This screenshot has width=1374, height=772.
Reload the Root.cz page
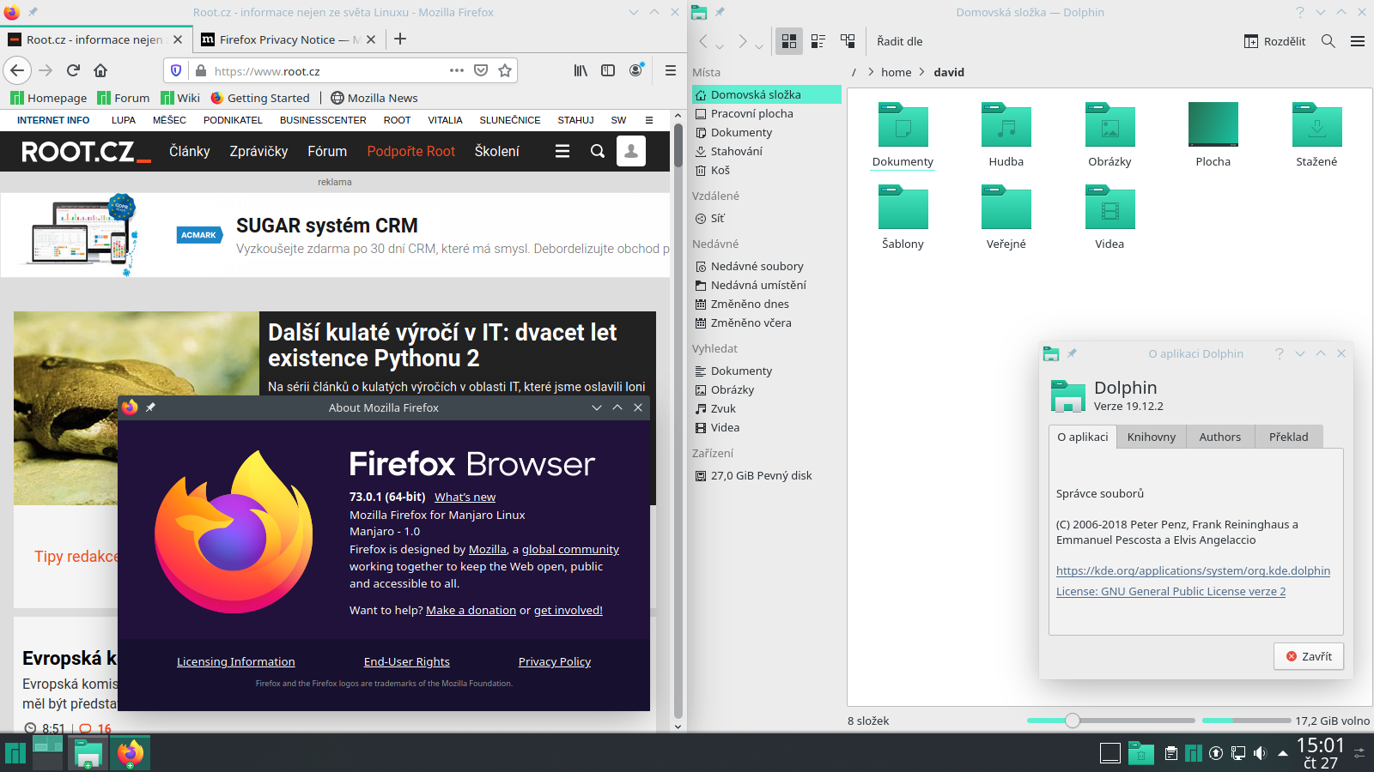point(73,70)
